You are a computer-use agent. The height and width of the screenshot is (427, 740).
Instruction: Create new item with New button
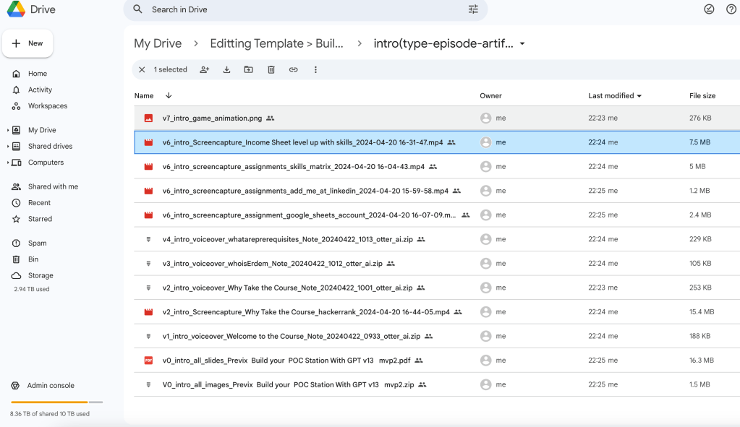pyautogui.click(x=27, y=43)
